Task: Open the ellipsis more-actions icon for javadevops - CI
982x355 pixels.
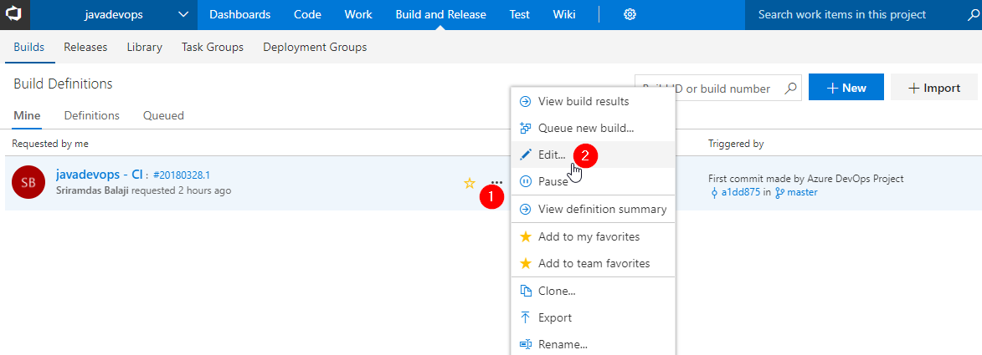Action: point(496,182)
